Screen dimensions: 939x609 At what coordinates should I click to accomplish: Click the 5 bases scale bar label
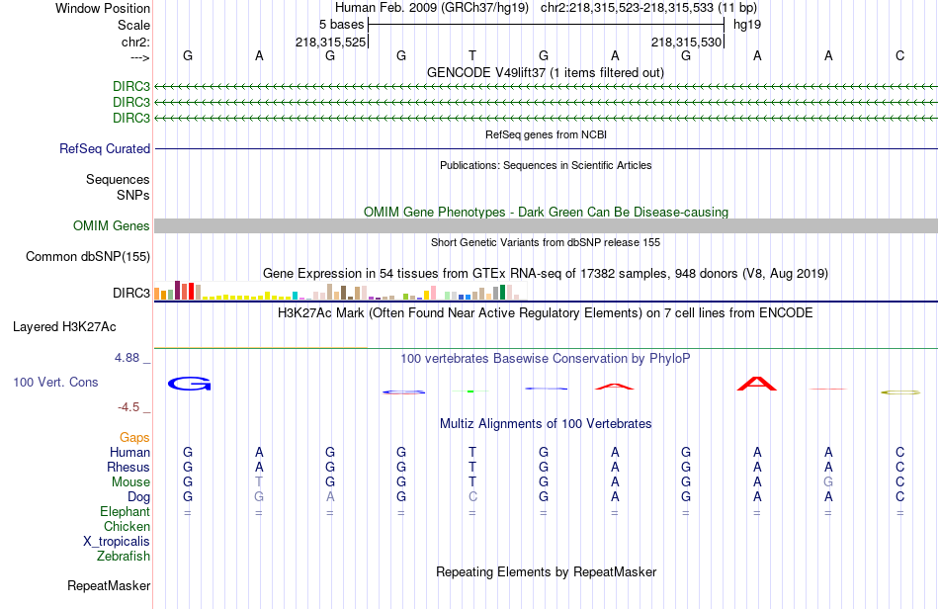coord(341,25)
